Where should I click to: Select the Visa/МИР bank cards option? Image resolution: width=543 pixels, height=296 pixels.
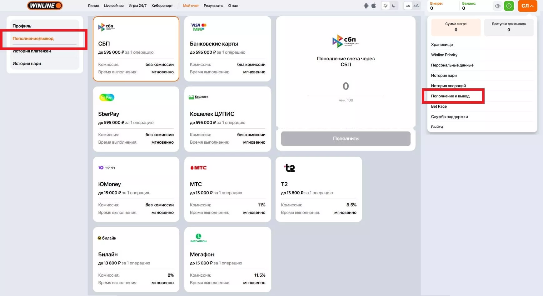227,49
